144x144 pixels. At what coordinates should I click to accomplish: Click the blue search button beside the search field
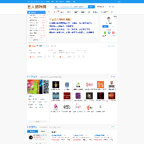point(91,7)
